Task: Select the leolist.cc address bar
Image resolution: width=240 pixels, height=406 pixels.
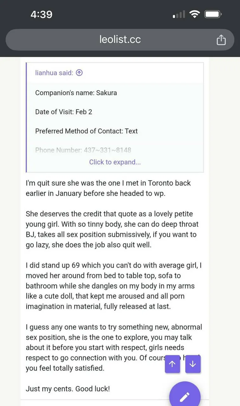Action: click(x=120, y=39)
